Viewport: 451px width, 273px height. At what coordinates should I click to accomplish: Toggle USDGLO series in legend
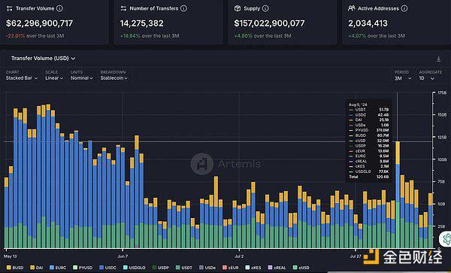pyautogui.click(x=134, y=268)
